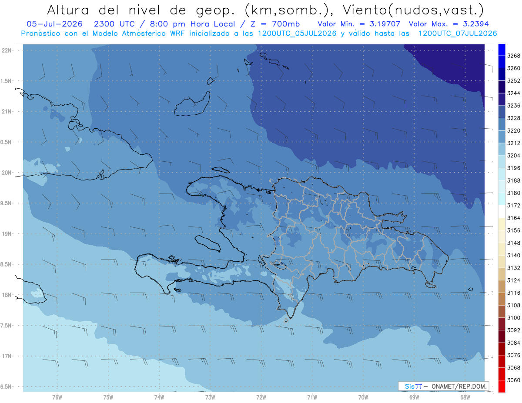This screenshot has width=522, height=403.
Task: Click the 71W longitude label
Action: [x=312, y=396]
